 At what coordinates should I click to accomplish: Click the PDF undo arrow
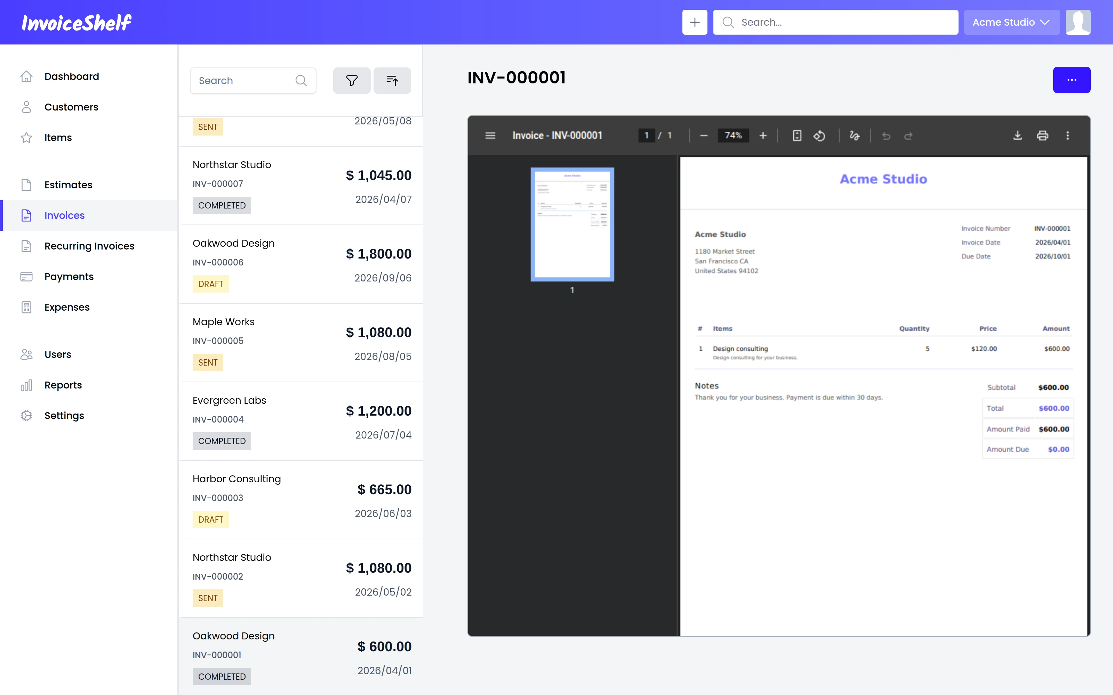pos(886,136)
